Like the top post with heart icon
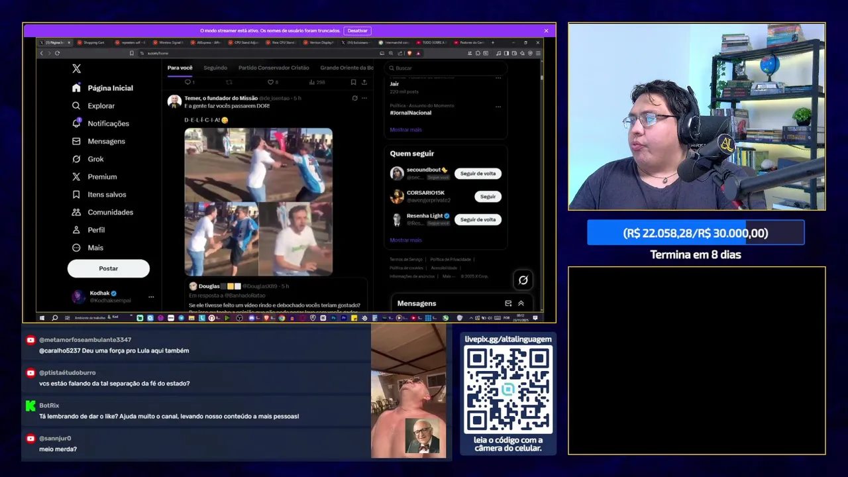 point(271,82)
